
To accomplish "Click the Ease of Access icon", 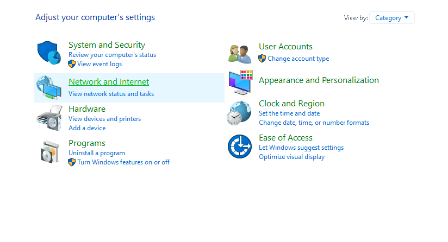I will tap(240, 147).
